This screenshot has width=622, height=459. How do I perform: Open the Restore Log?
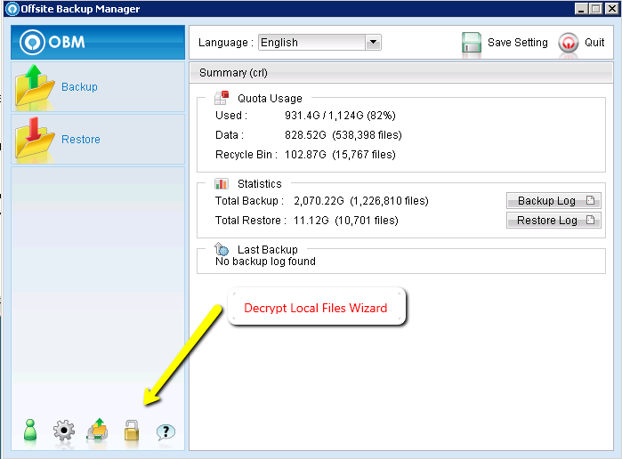point(553,221)
